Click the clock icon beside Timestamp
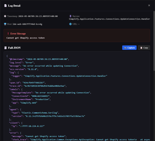 coord(5,16)
